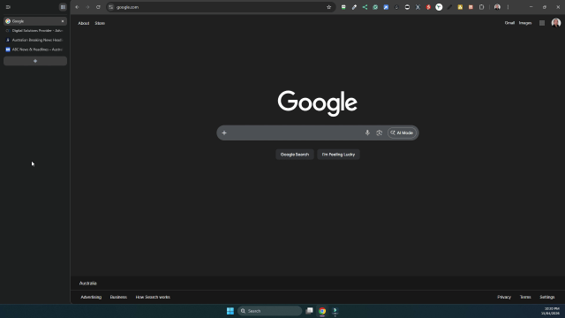Open the eyedropper color picker extension

pos(354,7)
